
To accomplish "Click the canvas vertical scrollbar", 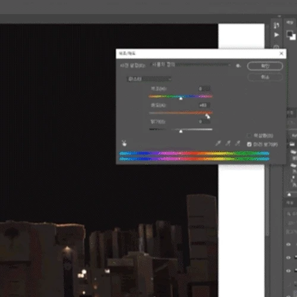I will 267,200.
